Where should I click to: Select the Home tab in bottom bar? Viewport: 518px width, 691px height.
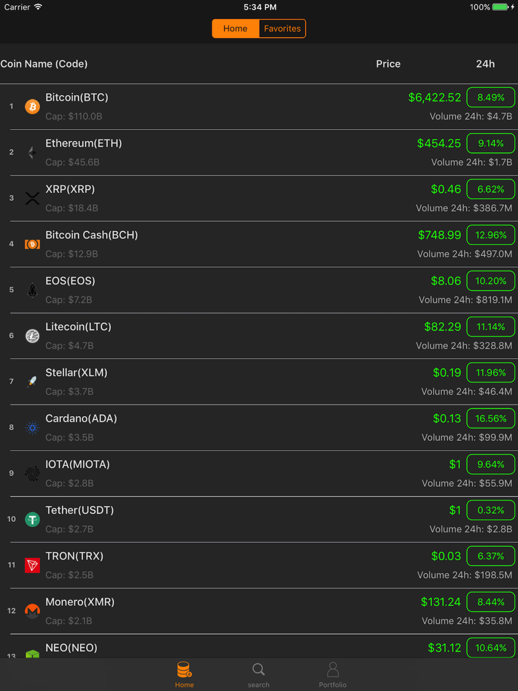(184, 675)
